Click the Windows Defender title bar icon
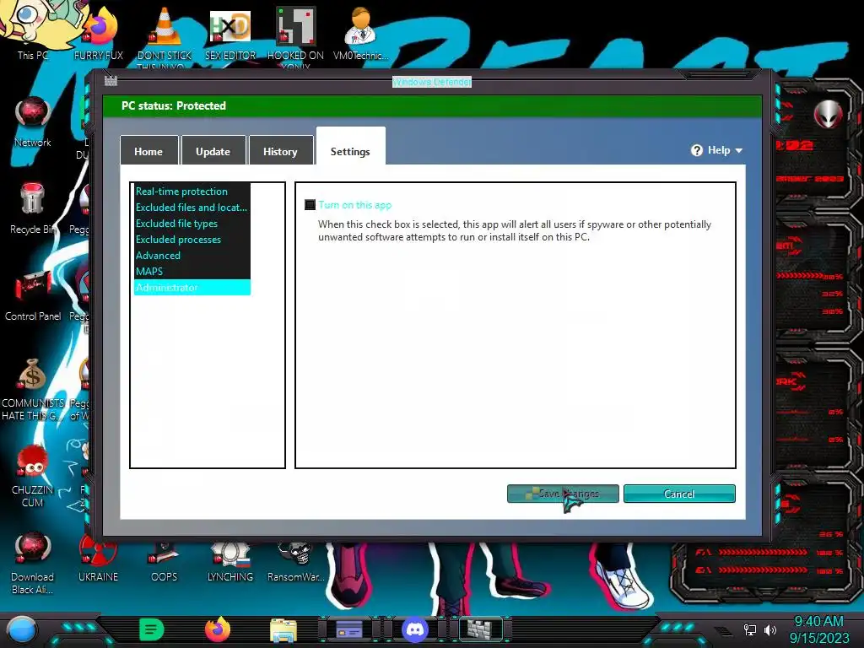 (111, 81)
